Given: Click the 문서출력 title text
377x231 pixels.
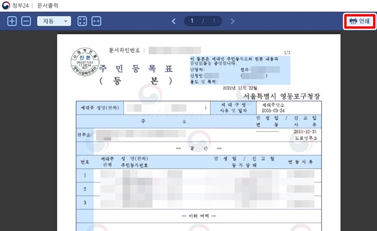Looking at the screenshot, I should point(48,5).
